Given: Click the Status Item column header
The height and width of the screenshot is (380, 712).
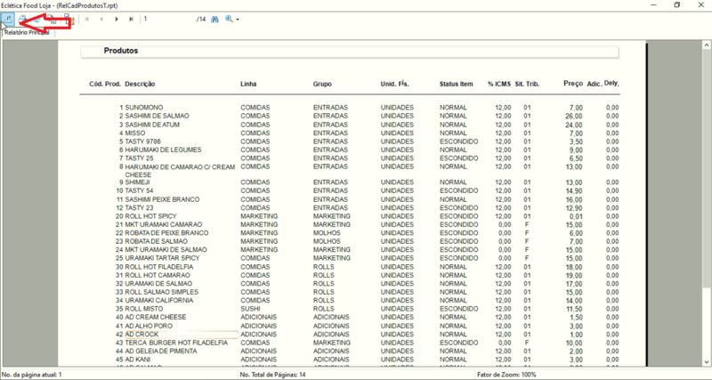Looking at the screenshot, I should (456, 84).
